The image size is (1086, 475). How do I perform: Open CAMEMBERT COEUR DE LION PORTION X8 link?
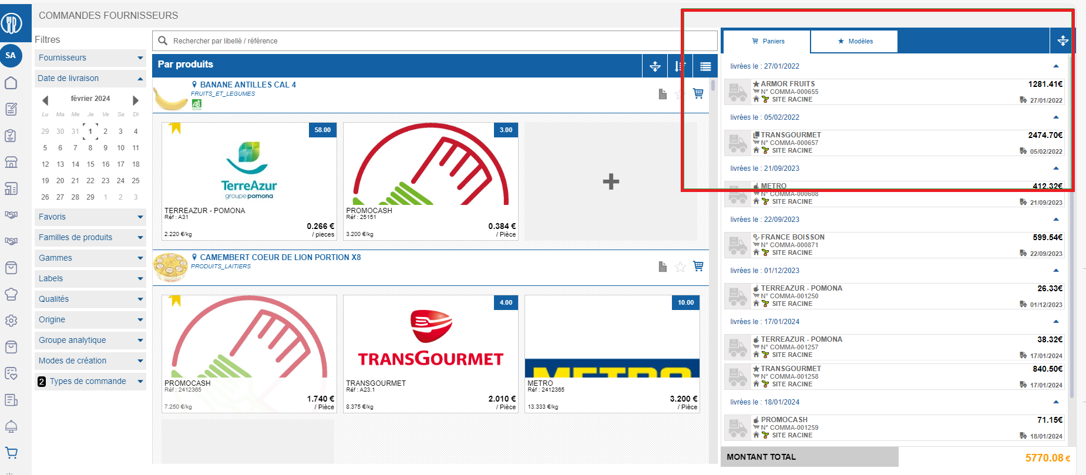click(280, 257)
